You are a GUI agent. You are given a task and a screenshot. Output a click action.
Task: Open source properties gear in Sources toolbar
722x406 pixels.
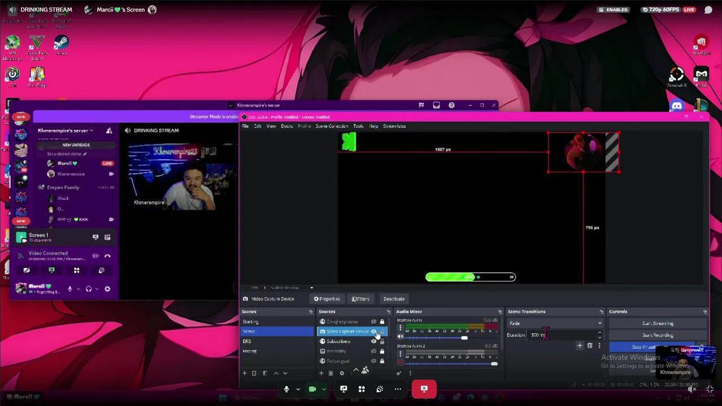[x=342, y=373]
